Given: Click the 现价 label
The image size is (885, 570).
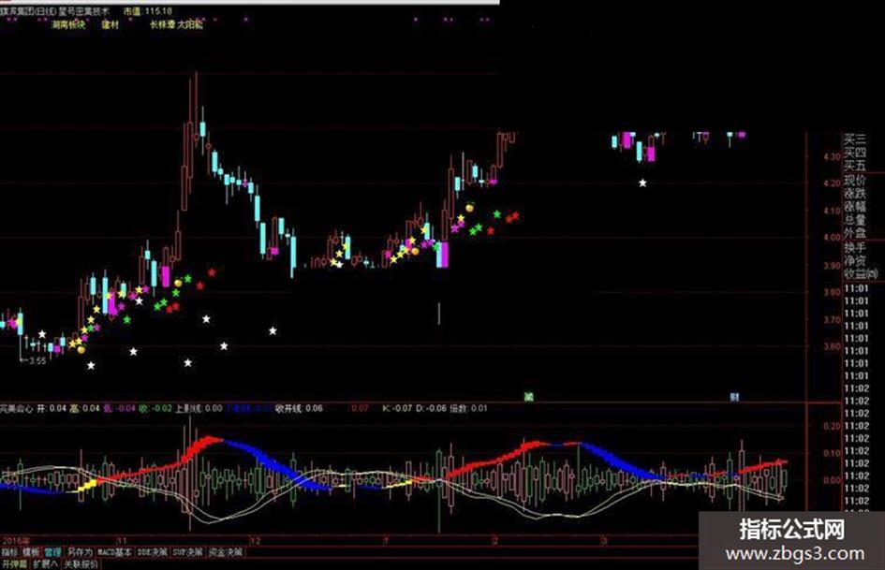Looking at the screenshot, I should 854,180.
